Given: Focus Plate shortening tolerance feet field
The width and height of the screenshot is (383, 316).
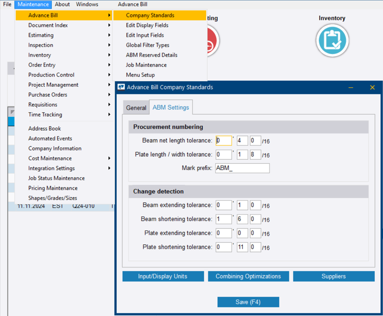Looking at the screenshot, I should pos(224,247).
